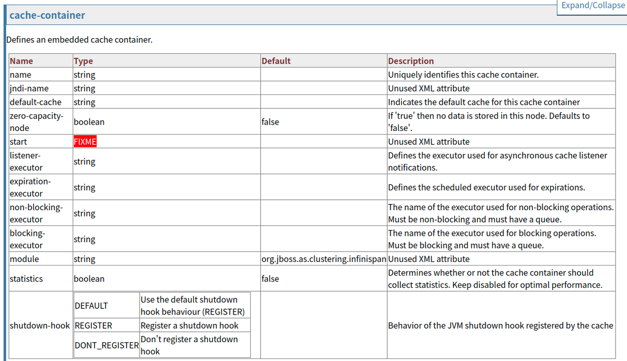Click 'scheduled executor used for expirations' description
This screenshot has height=361, width=627.
tap(486, 187)
